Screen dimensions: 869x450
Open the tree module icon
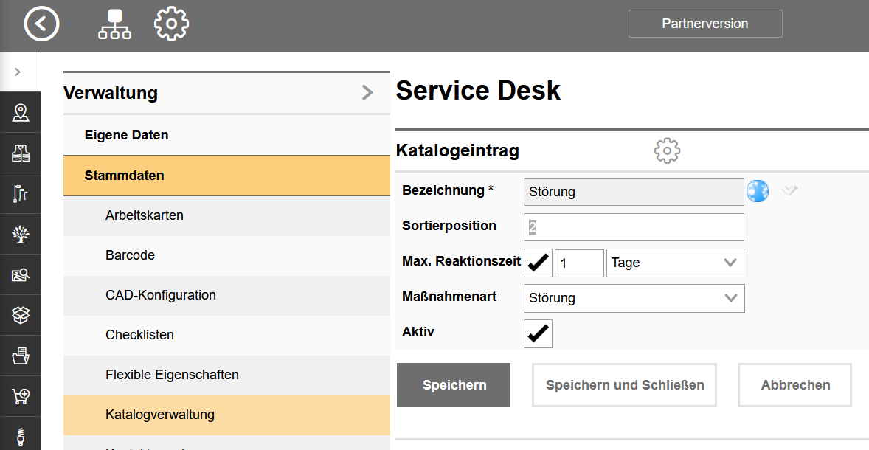click(21, 234)
